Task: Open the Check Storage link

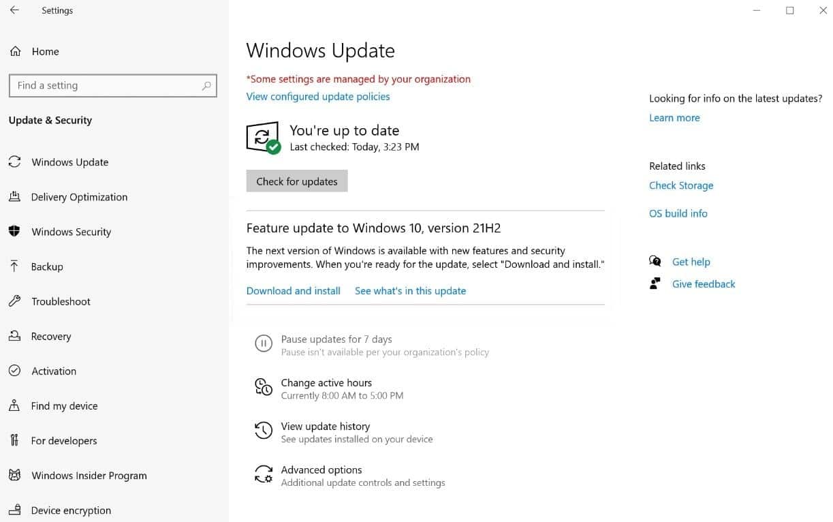Action: pyautogui.click(x=681, y=185)
